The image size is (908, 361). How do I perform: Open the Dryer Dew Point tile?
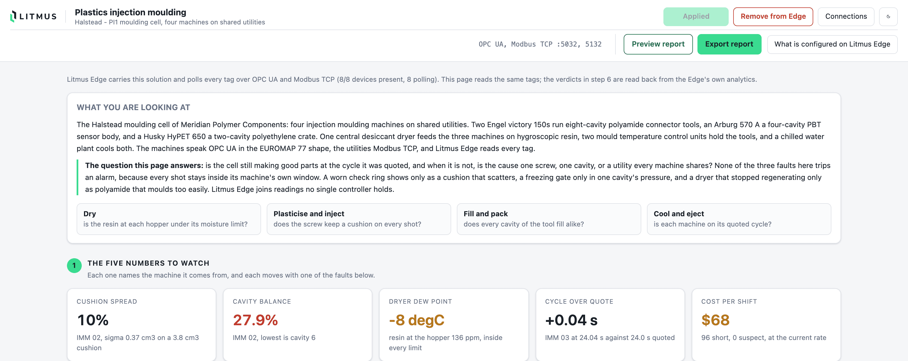[454, 325]
